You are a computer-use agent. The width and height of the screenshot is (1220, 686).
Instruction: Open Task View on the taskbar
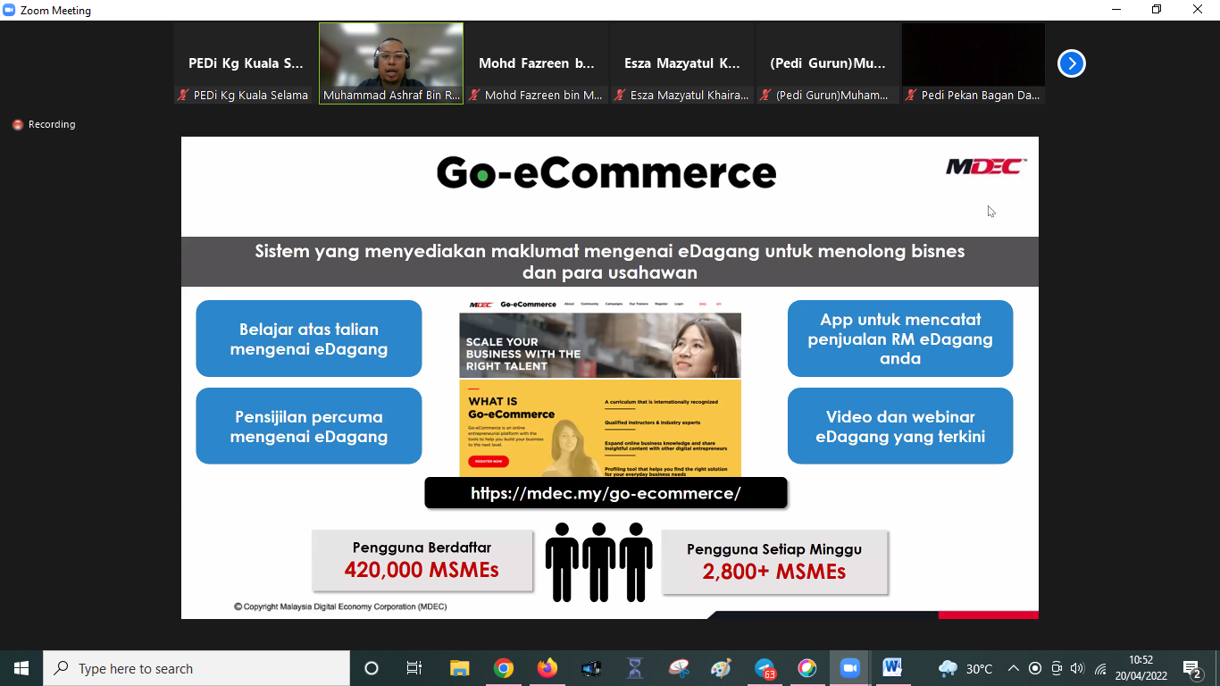tap(414, 668)
